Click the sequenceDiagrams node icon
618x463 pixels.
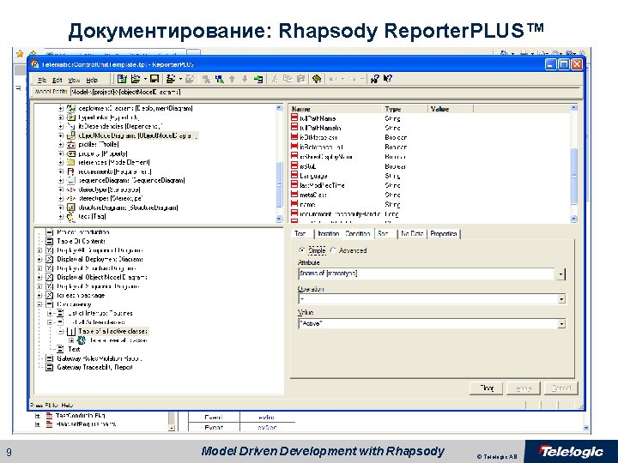[71, 180]
